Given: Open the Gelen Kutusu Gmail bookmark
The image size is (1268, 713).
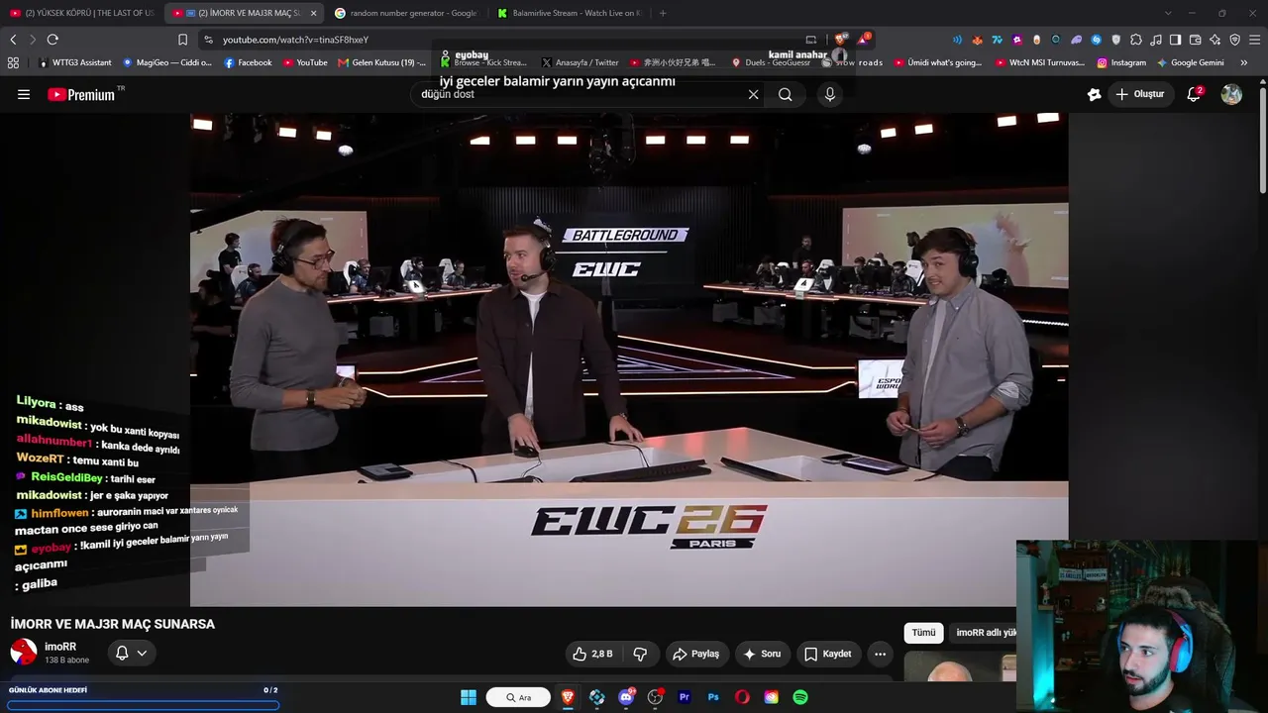Looking at the screenshot, I should (x=382, y=62).
